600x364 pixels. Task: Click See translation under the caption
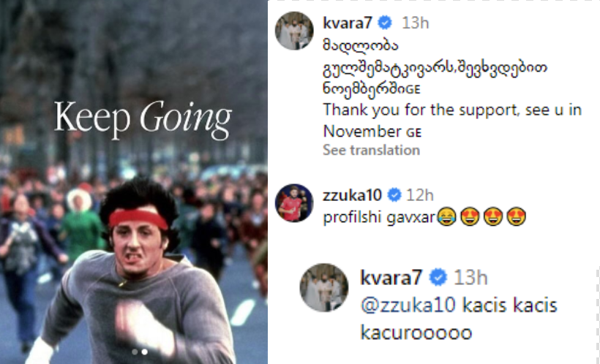(x=371, y=150)
